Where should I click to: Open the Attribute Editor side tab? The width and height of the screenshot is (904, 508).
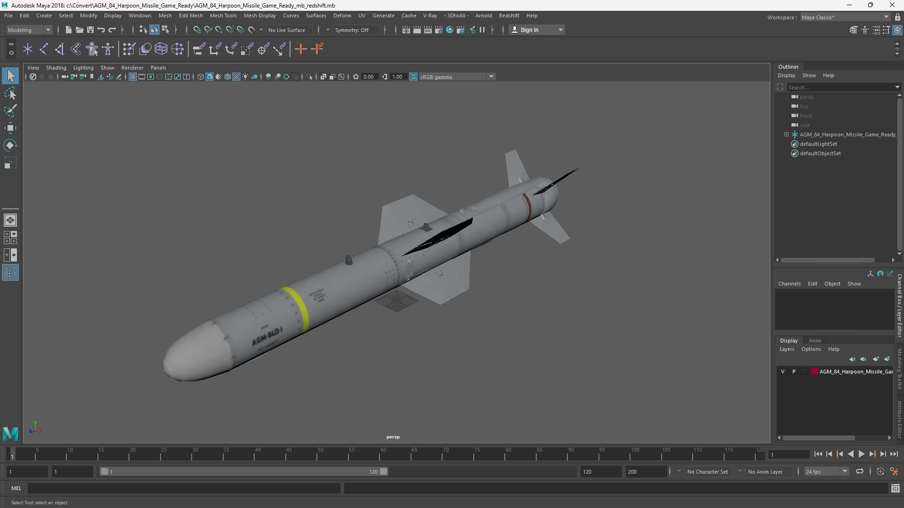pos(899,419)
